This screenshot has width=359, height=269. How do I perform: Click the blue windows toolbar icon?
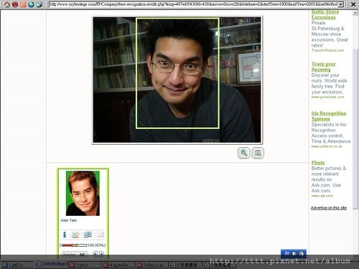(x=39, y=4)
